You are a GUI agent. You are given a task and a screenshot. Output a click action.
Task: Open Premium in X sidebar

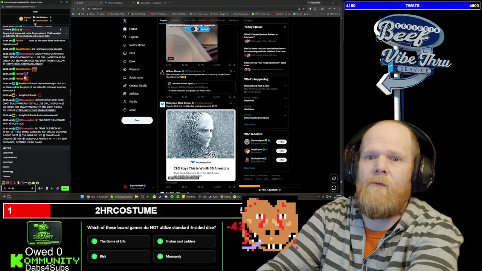pyautogui.click(x=131, y=69)
